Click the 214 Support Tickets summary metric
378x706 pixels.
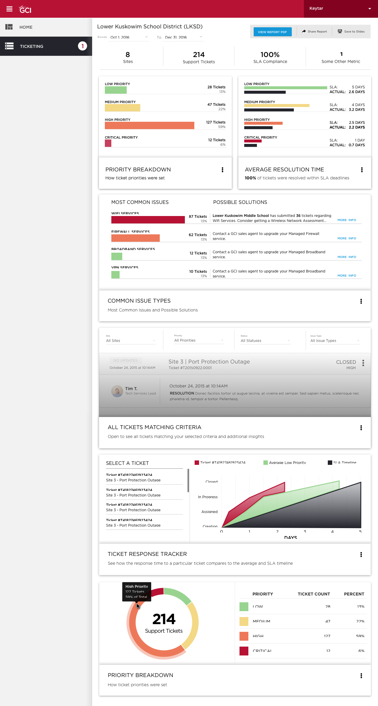(x=199, y=57)
